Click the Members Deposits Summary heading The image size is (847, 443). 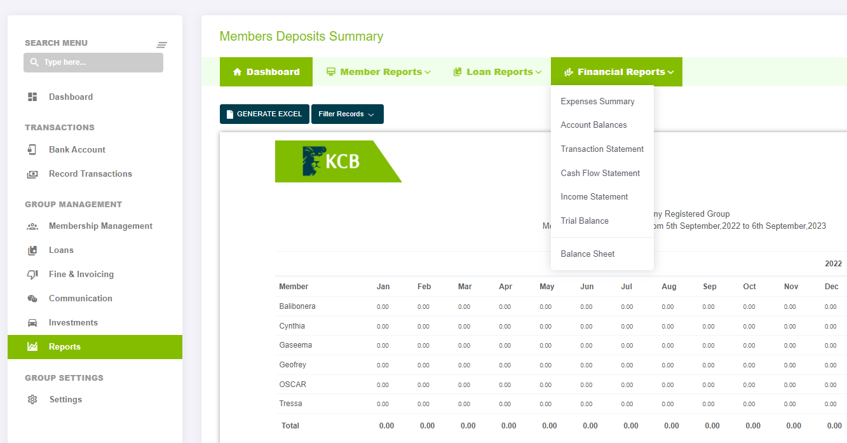(301, 36)
